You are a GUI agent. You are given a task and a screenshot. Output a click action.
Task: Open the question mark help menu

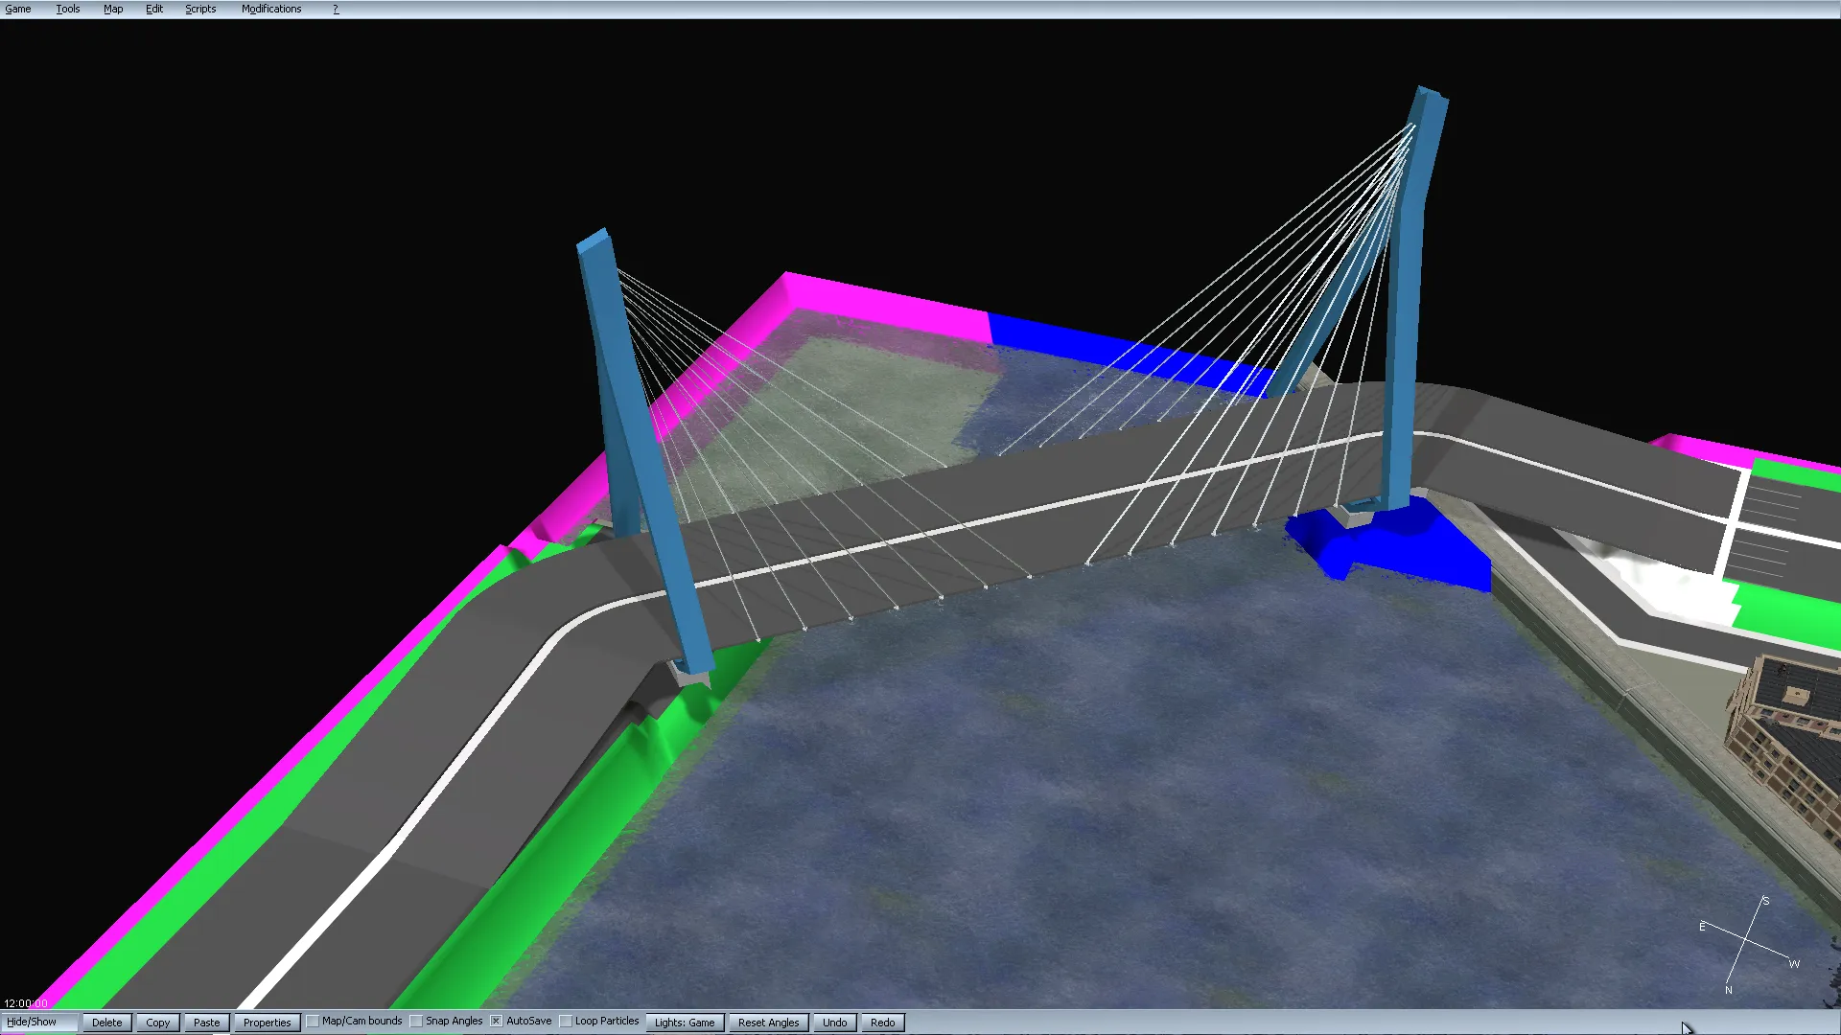336,9
